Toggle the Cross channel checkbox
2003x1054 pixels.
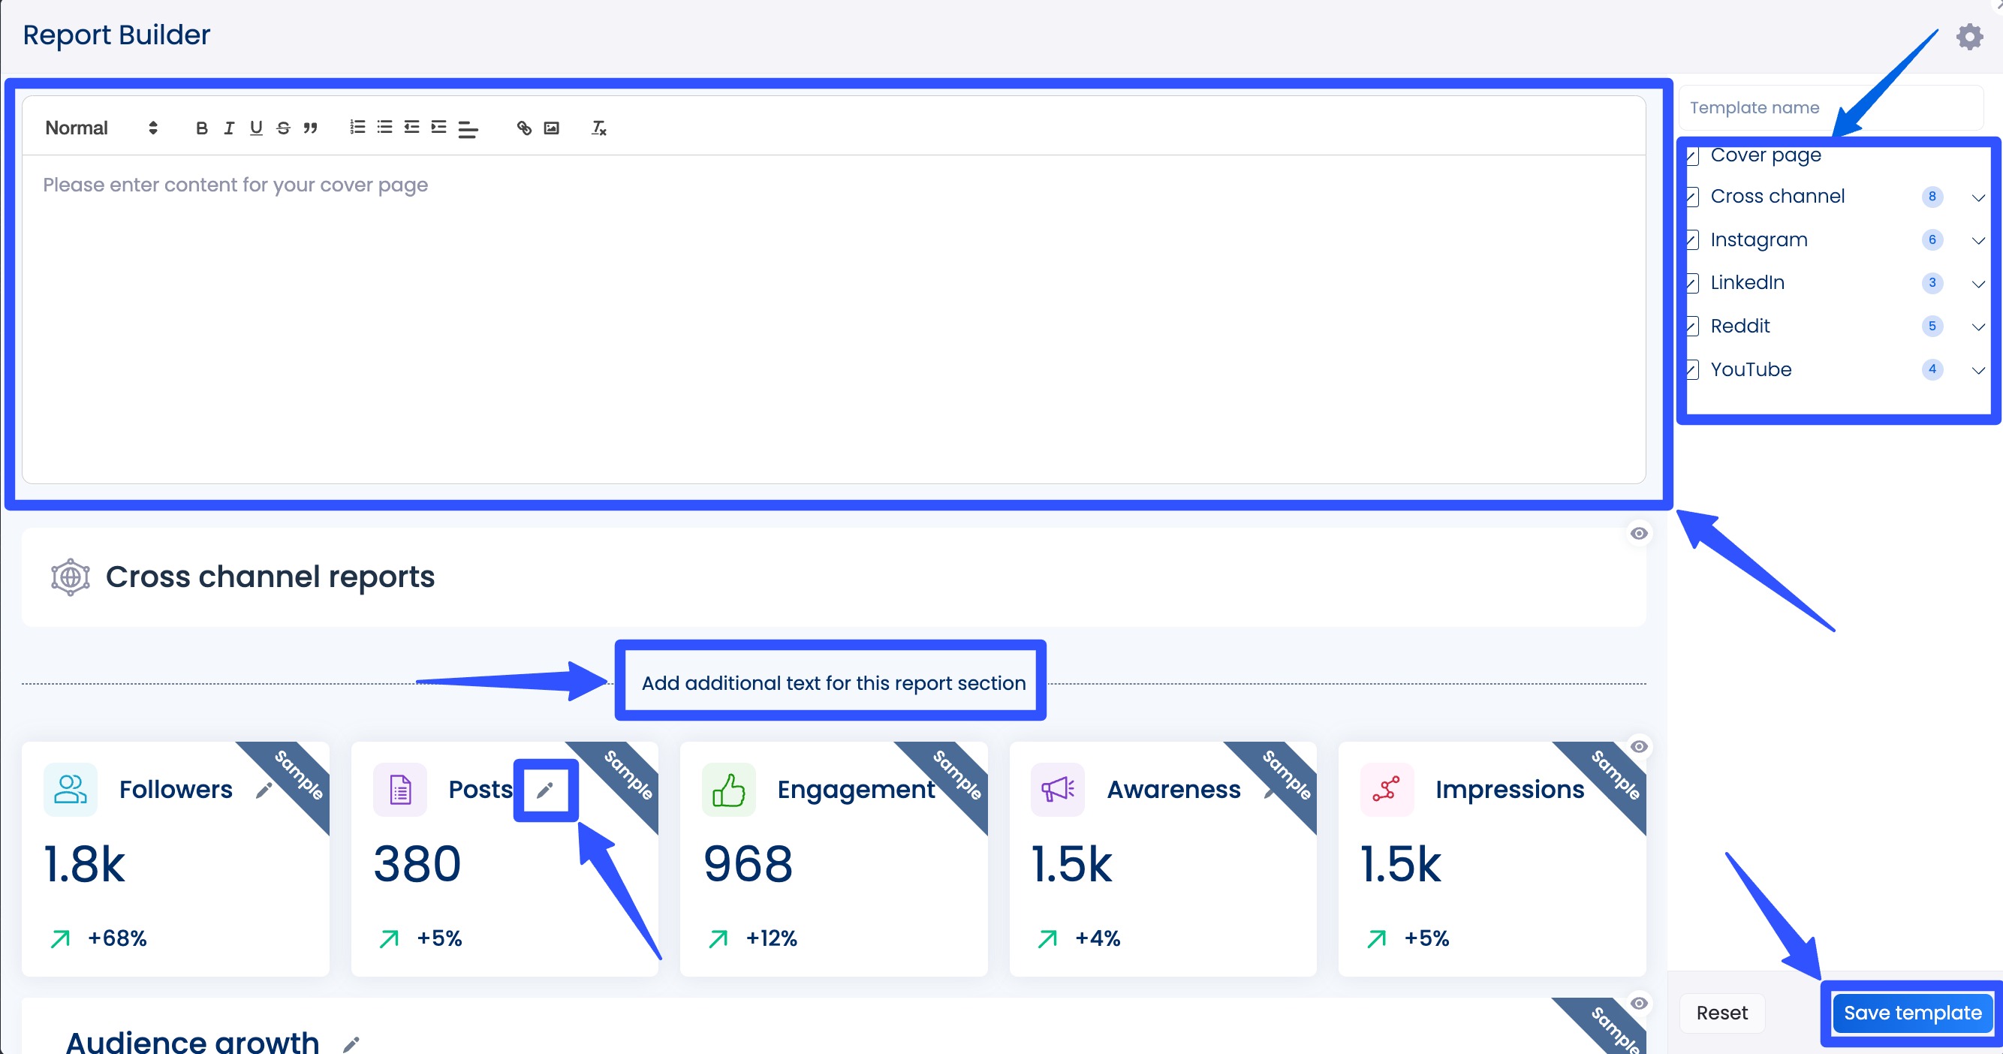pyautogui.click(x=1691, y=197)
